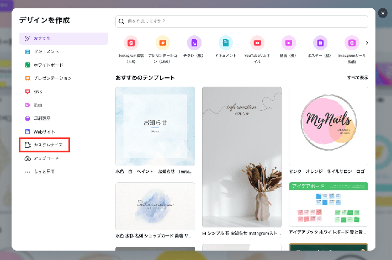Click the cloud upload icon in the sidebar
The height and width of the screenshot is (260, 392).
(28, 158)
